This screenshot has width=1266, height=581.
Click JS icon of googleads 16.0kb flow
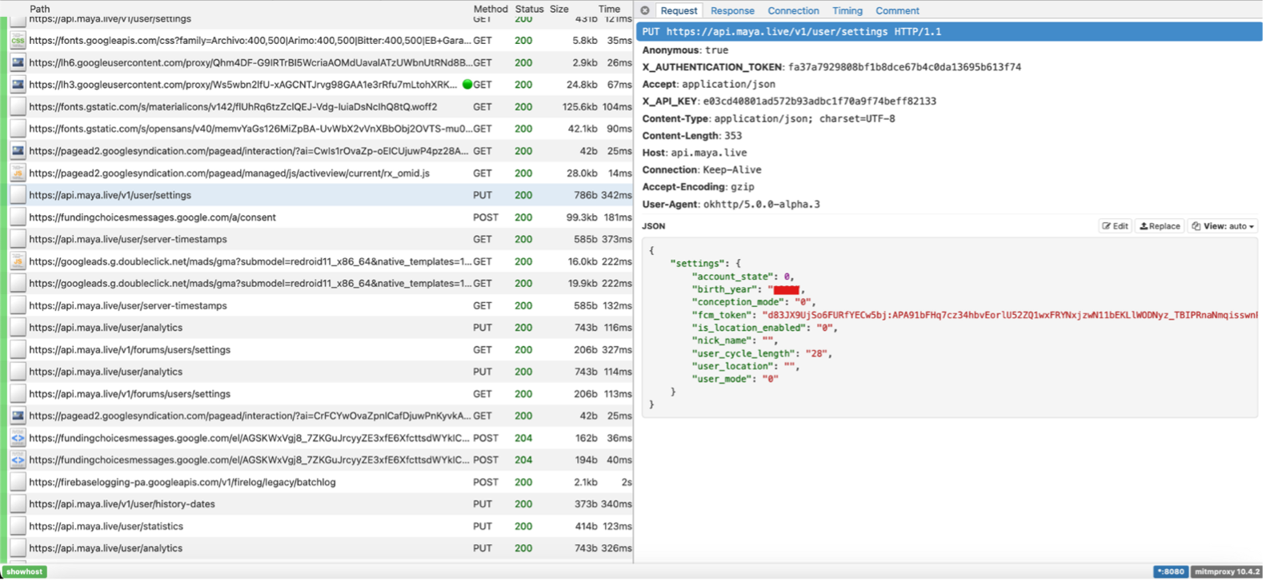(x=18, y=261)
